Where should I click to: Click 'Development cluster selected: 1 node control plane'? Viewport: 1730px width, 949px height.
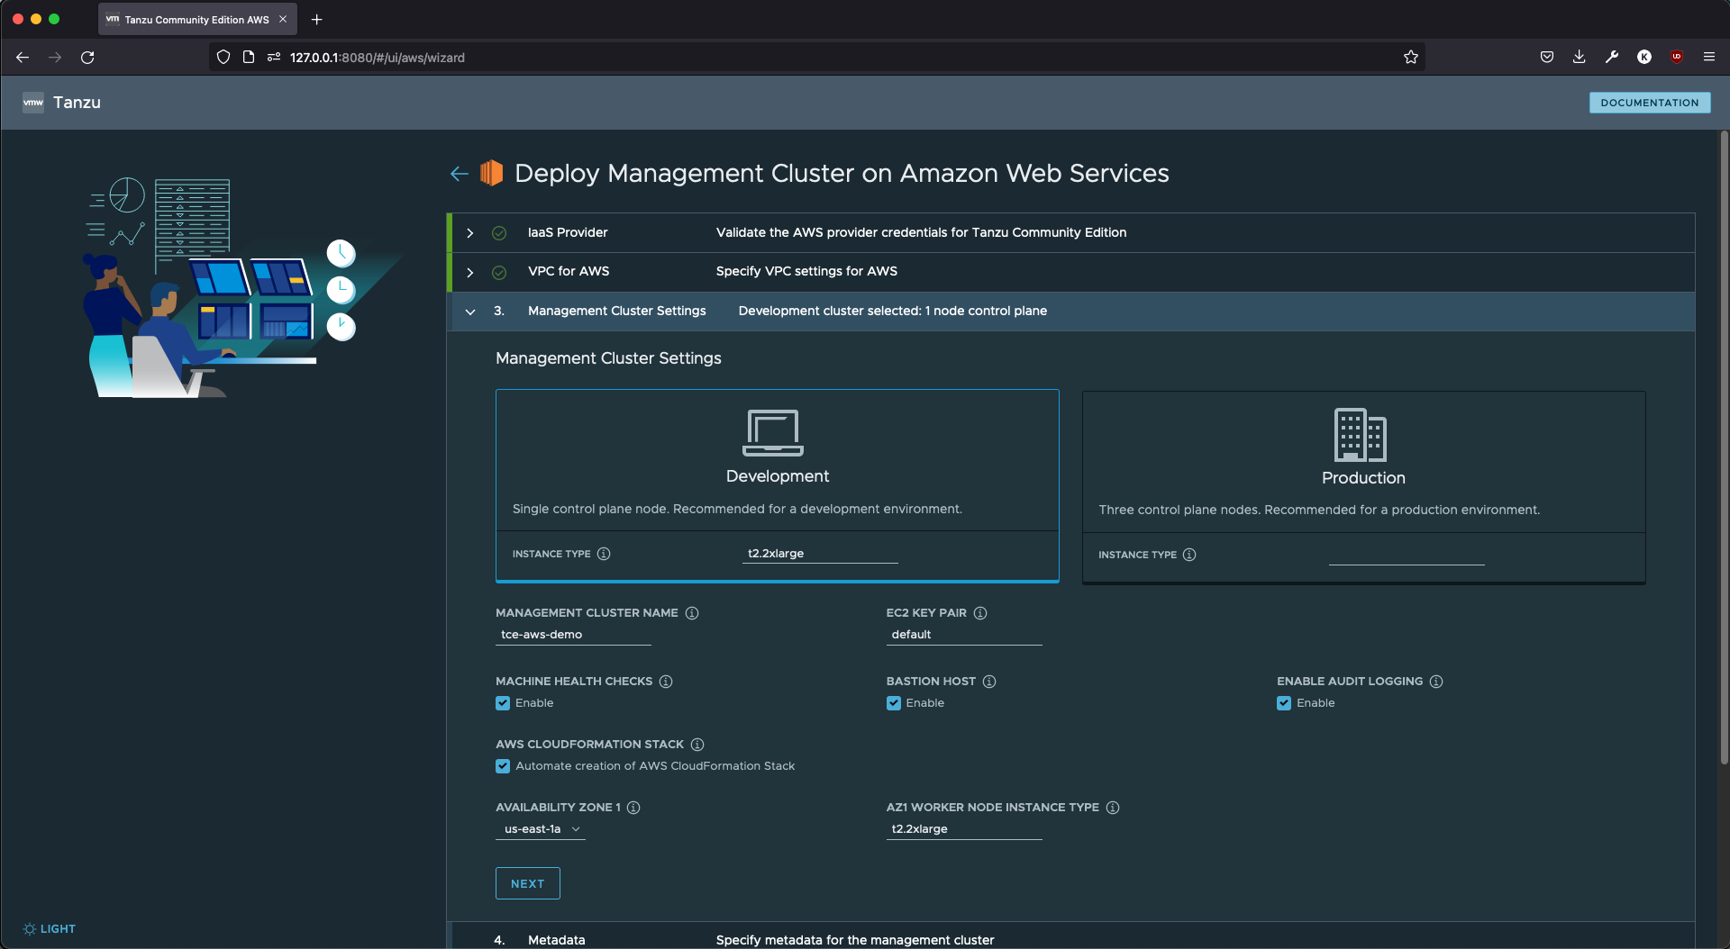892,311
